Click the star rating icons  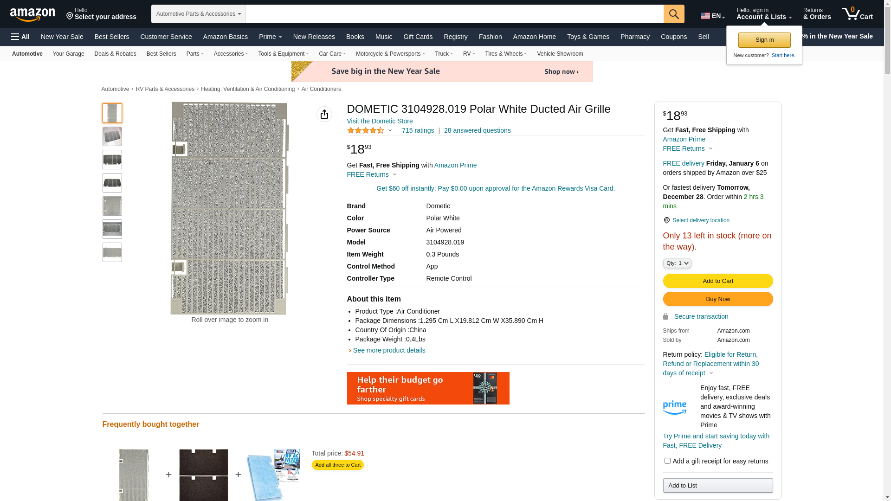pyautogui.click(x=366, y=131)
